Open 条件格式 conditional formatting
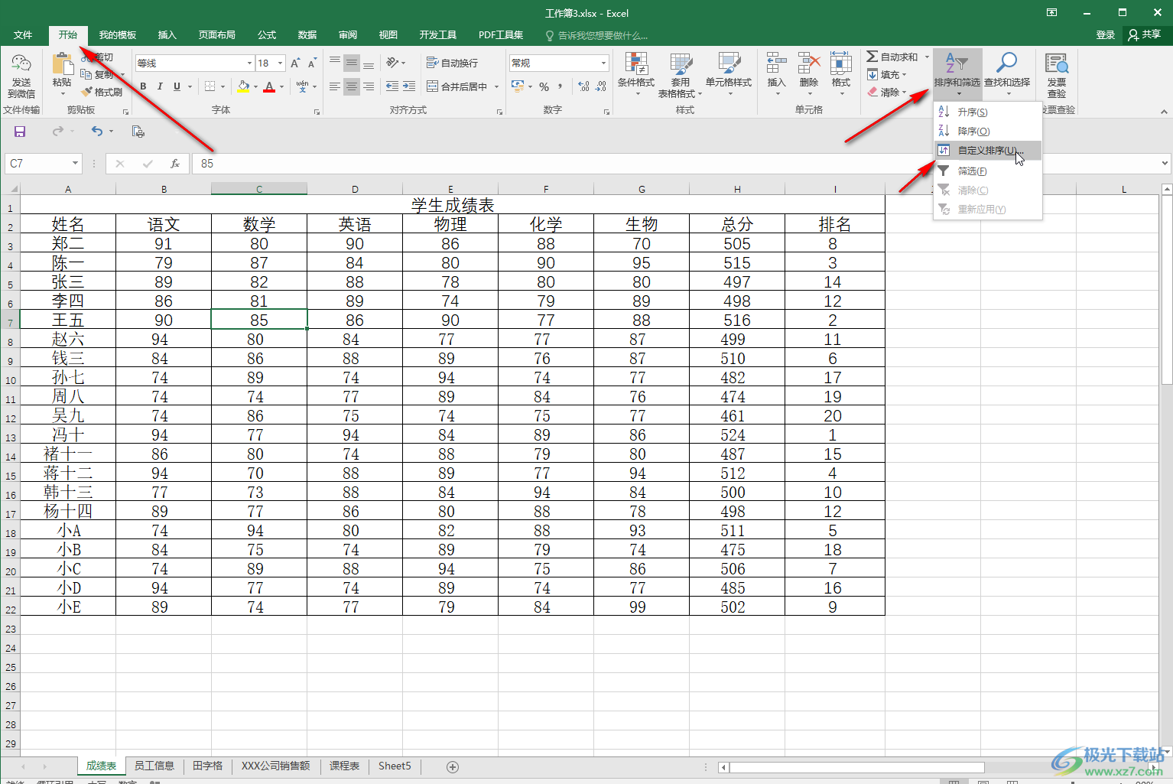This screenshot has height=784, width=1173. click(x=636, y=74)
